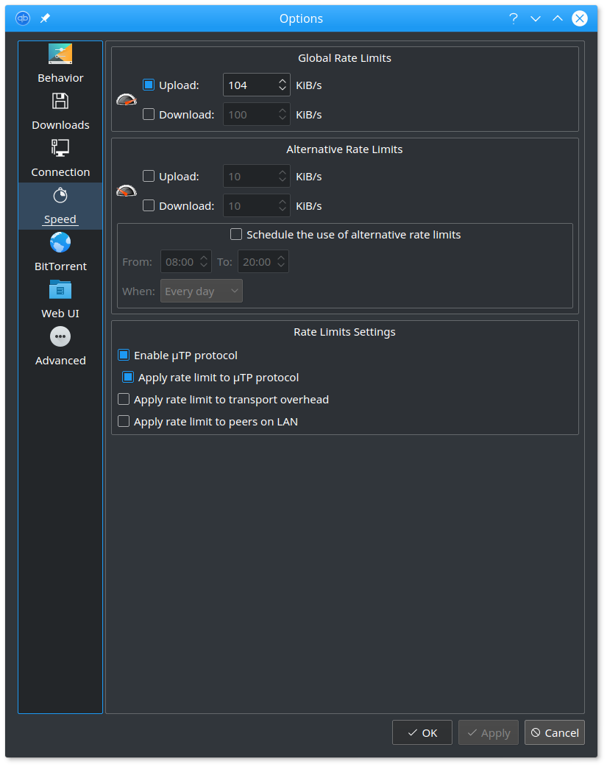Viewport: 607px width, 767px height.
Task: Open the Web UI folder icon
Action: click(60, 289)
